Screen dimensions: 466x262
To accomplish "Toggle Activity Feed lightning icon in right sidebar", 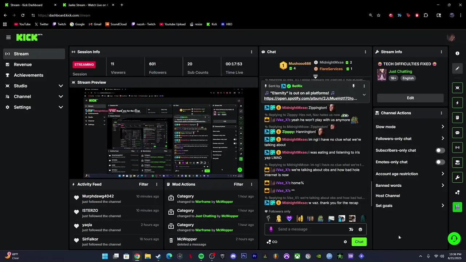I will (x=457, y=103).
